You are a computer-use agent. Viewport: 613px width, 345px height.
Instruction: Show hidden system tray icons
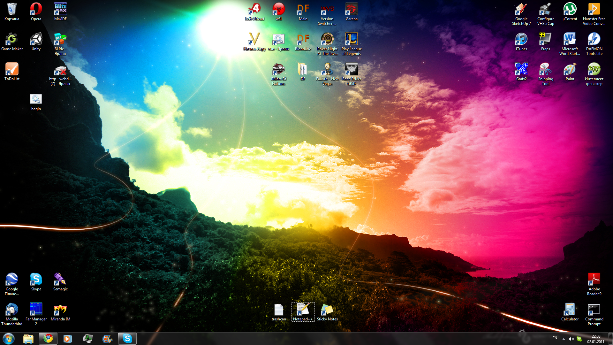(564, 339)
